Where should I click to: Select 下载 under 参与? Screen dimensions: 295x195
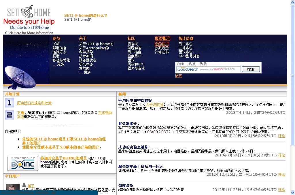56,44
